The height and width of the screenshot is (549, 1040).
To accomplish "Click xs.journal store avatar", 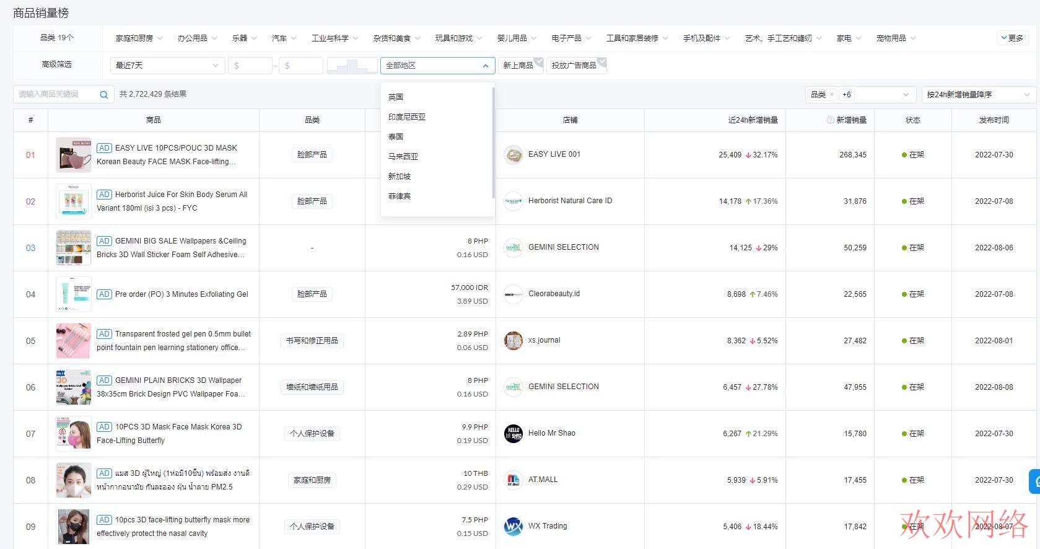I will [513, 341].
